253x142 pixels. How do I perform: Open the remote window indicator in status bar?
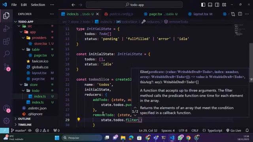pos(4,131)
